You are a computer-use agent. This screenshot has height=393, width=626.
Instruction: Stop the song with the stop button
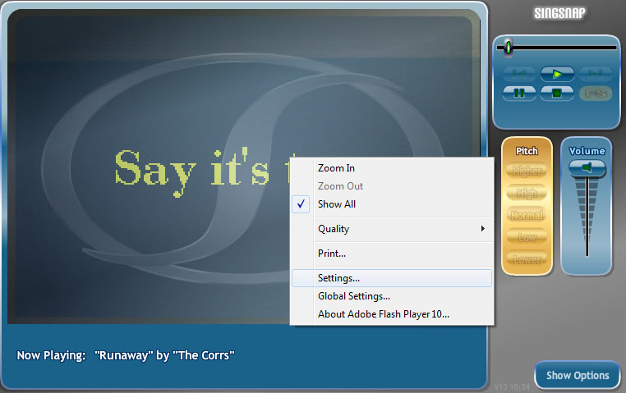pyautogui.click(x=557, y=94)
